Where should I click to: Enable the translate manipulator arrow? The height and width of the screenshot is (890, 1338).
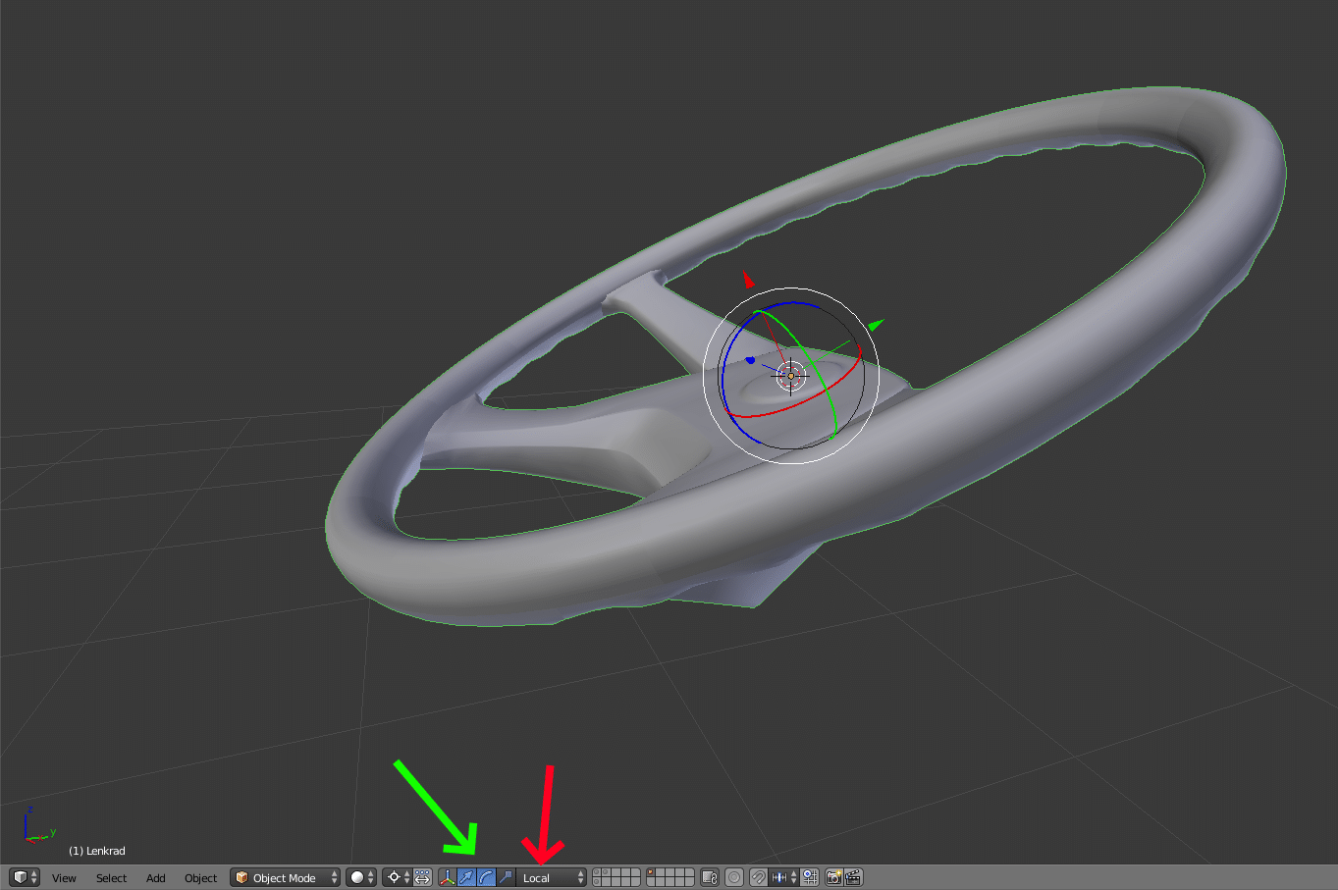(x=466, y=877)
